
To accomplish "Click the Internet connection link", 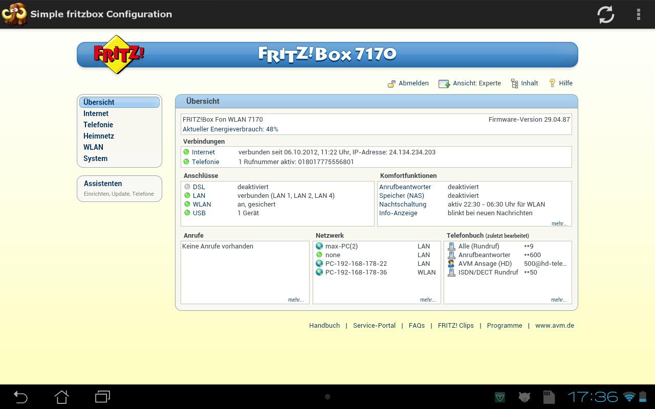I will click(203, 152).
